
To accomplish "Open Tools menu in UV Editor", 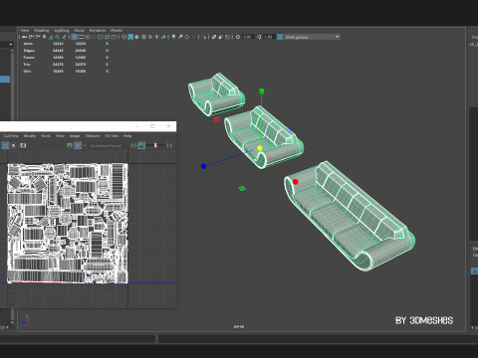I will pos(46,136).
